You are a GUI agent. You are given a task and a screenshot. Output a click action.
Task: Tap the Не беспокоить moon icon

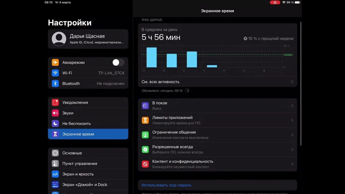55,123
